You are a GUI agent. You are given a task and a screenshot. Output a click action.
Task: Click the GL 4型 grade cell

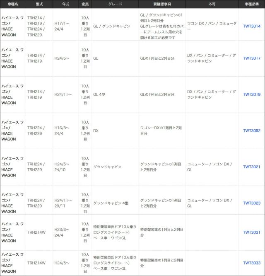(x=99, y=94)
